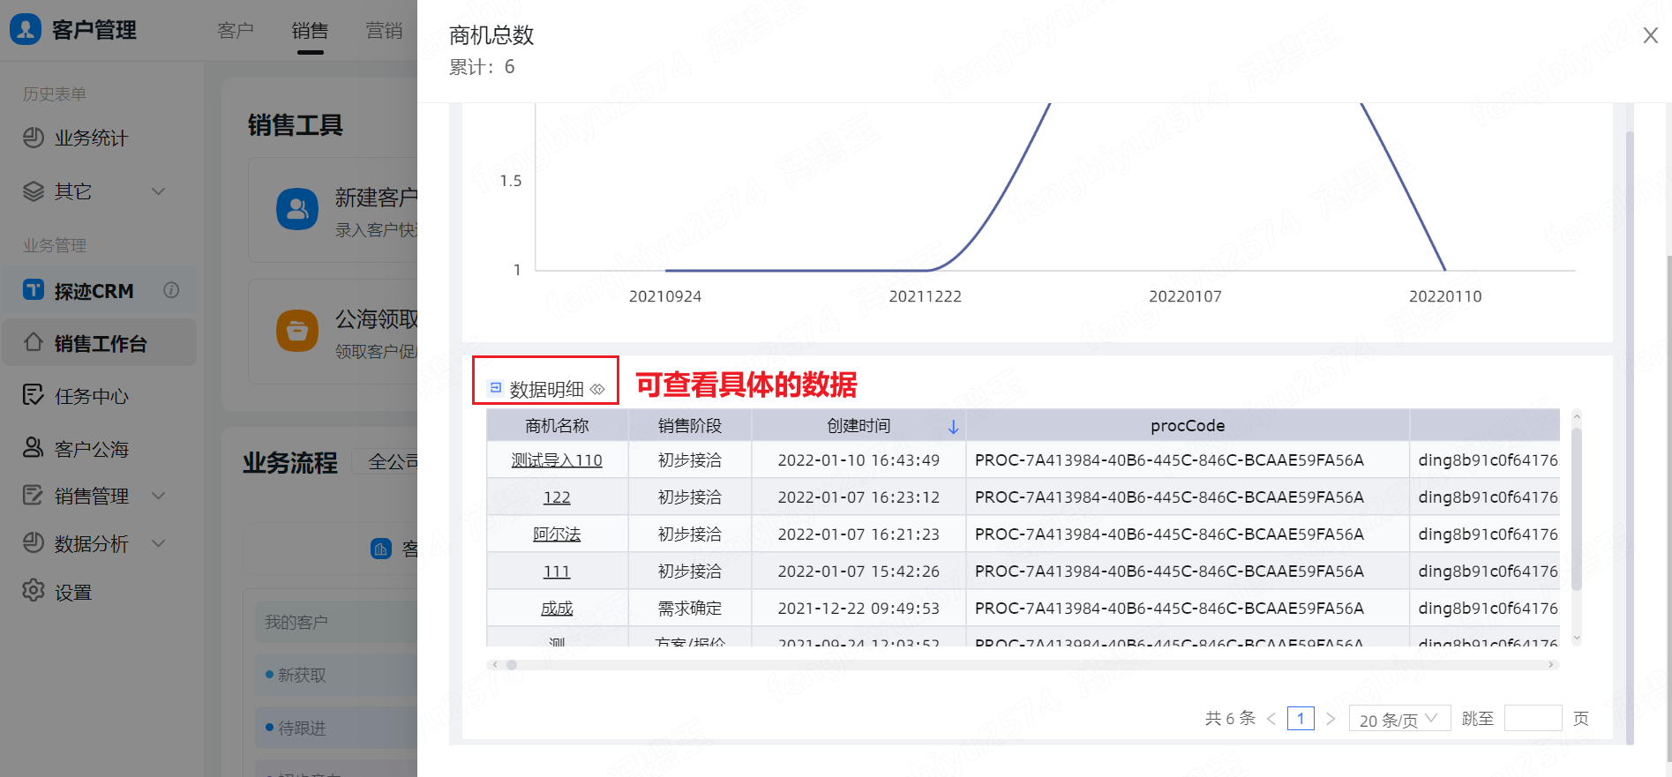Click the 创建时间 column header
The width and height of the screenshot is (1672, 777).
[x=858, y=425]
